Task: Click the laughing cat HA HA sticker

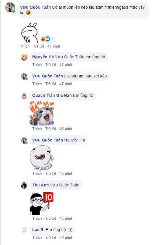Action: pyautogui.click(x=42, y=113)
